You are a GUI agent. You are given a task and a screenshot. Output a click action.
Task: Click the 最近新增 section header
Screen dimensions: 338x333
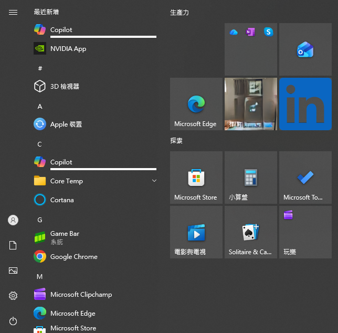coord(46,12)
